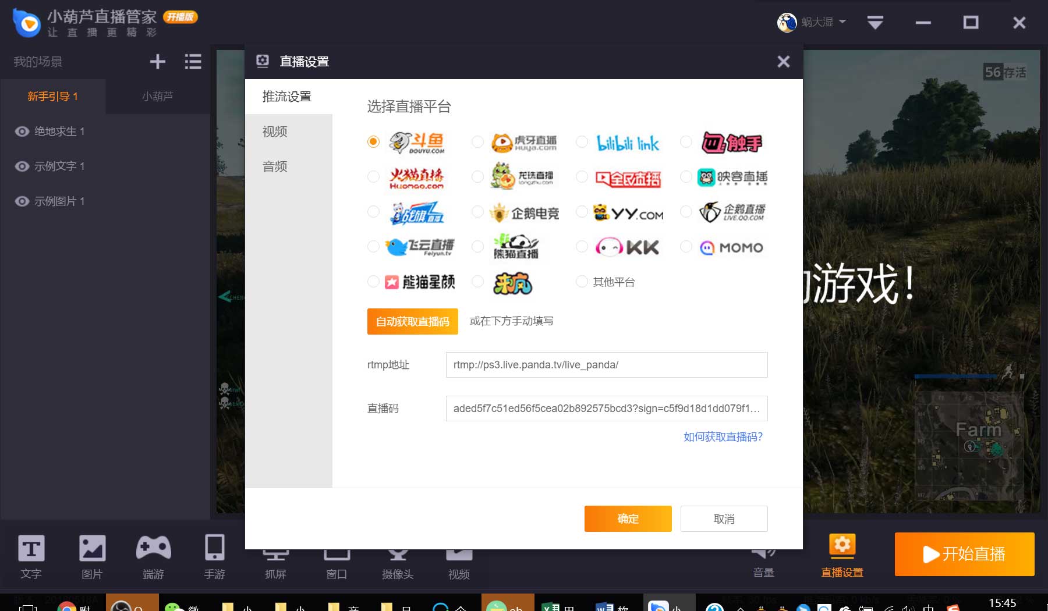Select the 斗鱼 Douyu platform radio button
Screen dimensions: 1048x611
coord(373,141)
